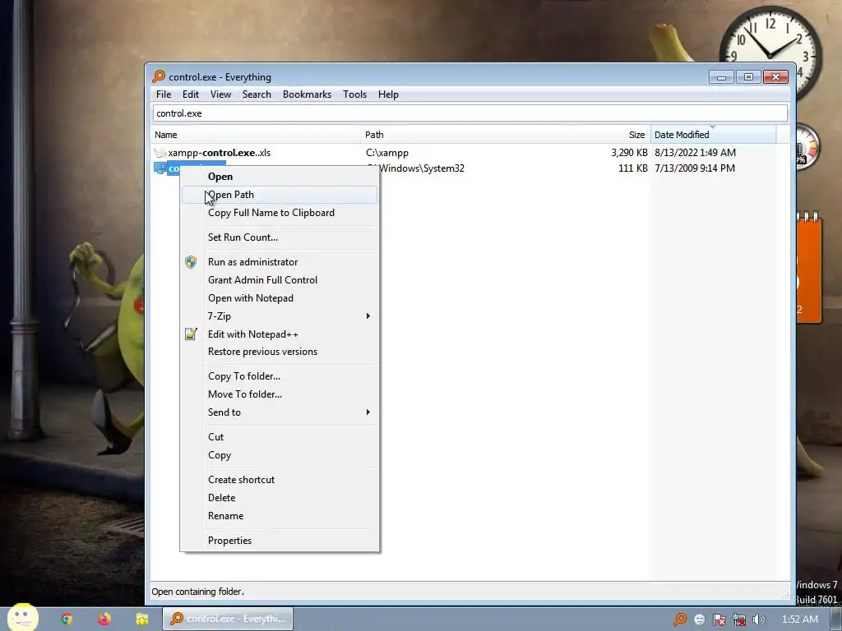Click the Everything tray icon

[680, 619]
